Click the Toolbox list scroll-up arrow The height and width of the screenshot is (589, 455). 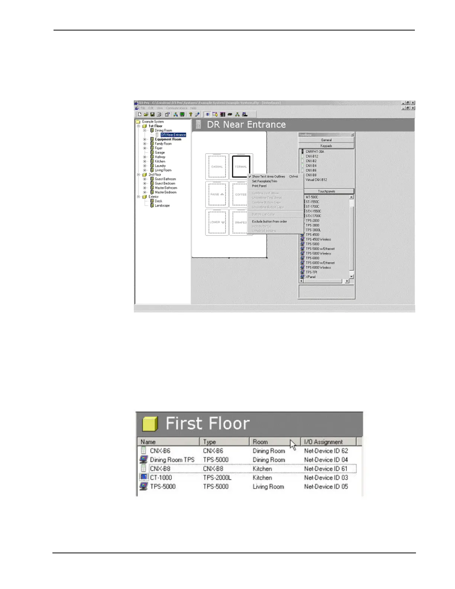[352, 197]
